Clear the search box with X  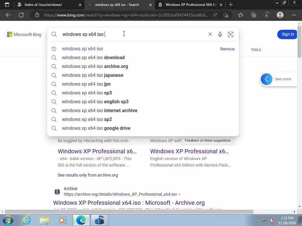tap(210, 34)
